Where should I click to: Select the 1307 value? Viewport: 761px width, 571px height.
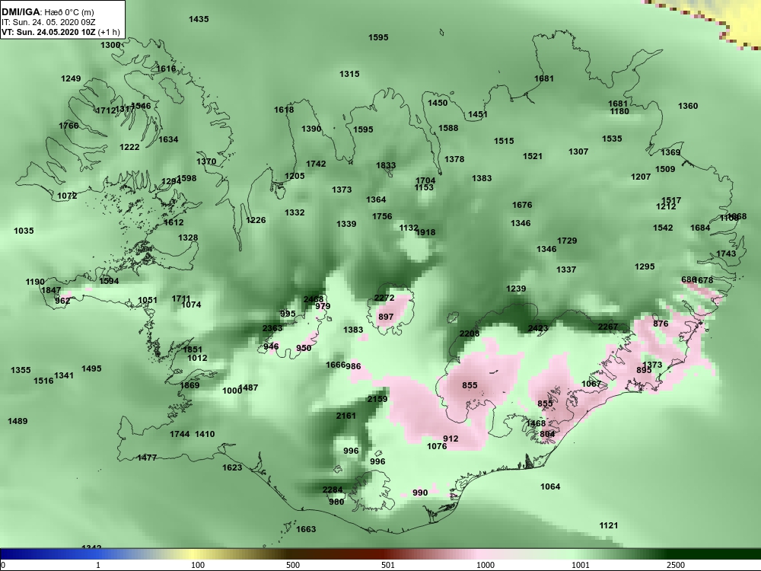pyautogui.click(x=578, y=152)
